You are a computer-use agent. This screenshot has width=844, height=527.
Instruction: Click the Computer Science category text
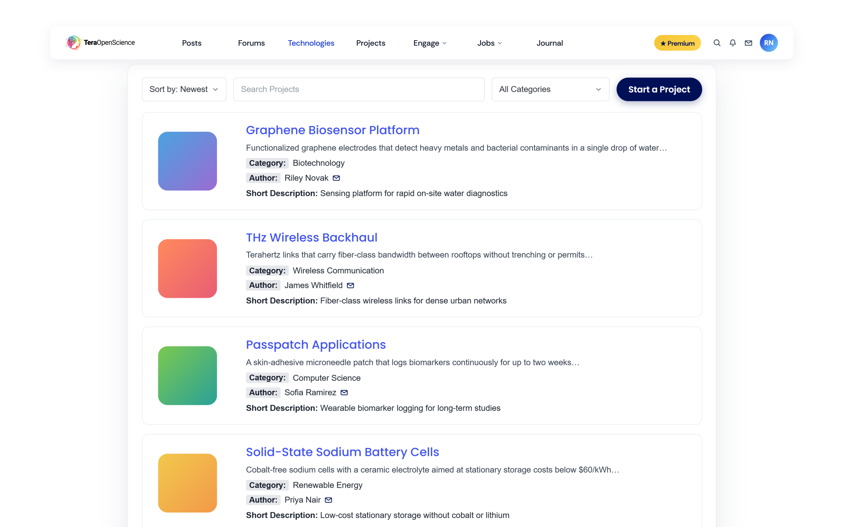pyautogui.click(x=326, y=378)
